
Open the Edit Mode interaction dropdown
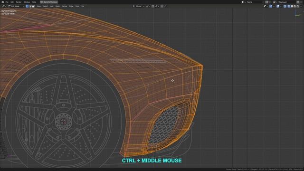(x=16, y=6)
